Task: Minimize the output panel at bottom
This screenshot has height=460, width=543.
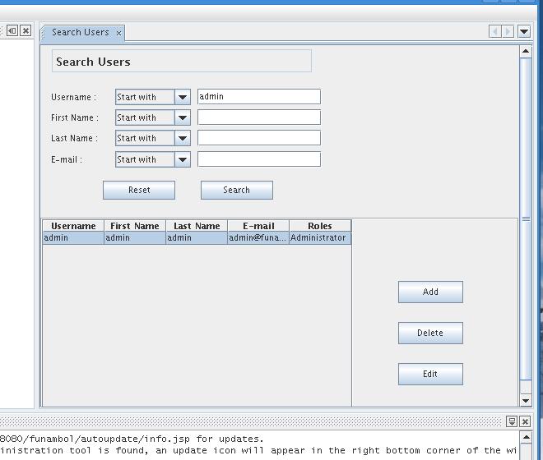Action: [x=512, y=421]
